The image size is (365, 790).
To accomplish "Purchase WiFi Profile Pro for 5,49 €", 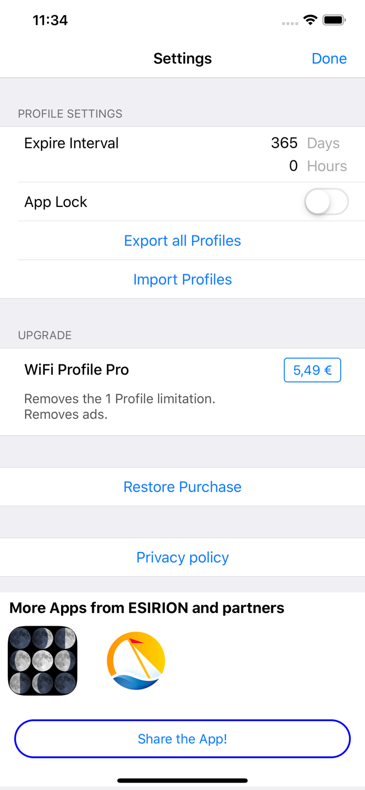I will point(312,370).
